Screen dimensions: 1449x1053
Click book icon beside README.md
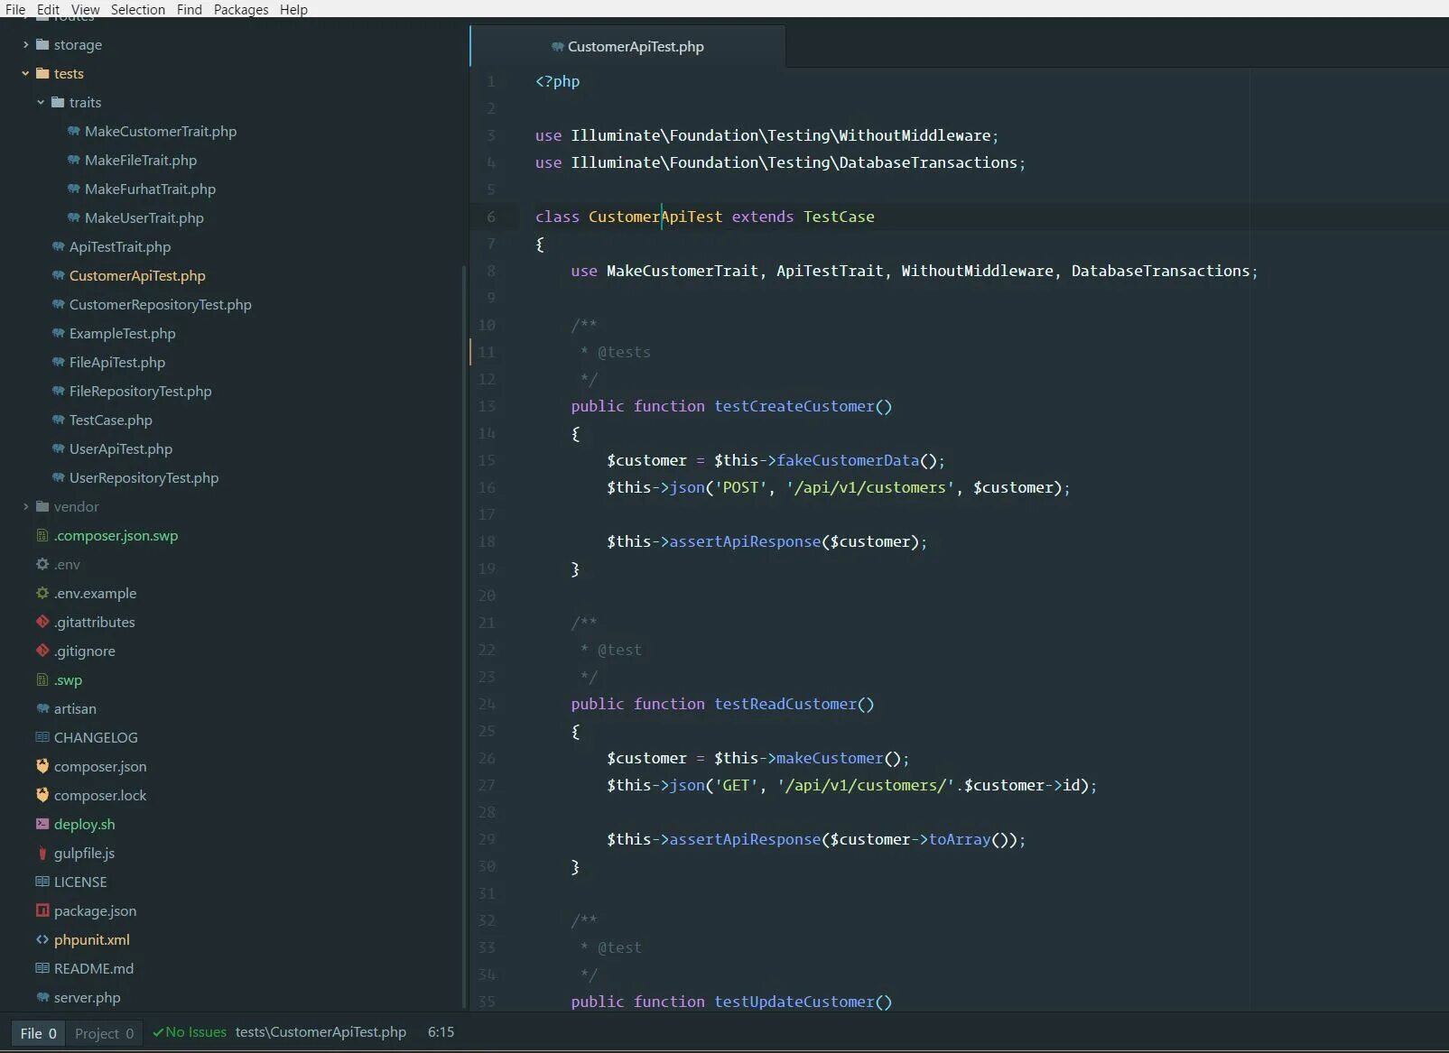tap(42, 968)
